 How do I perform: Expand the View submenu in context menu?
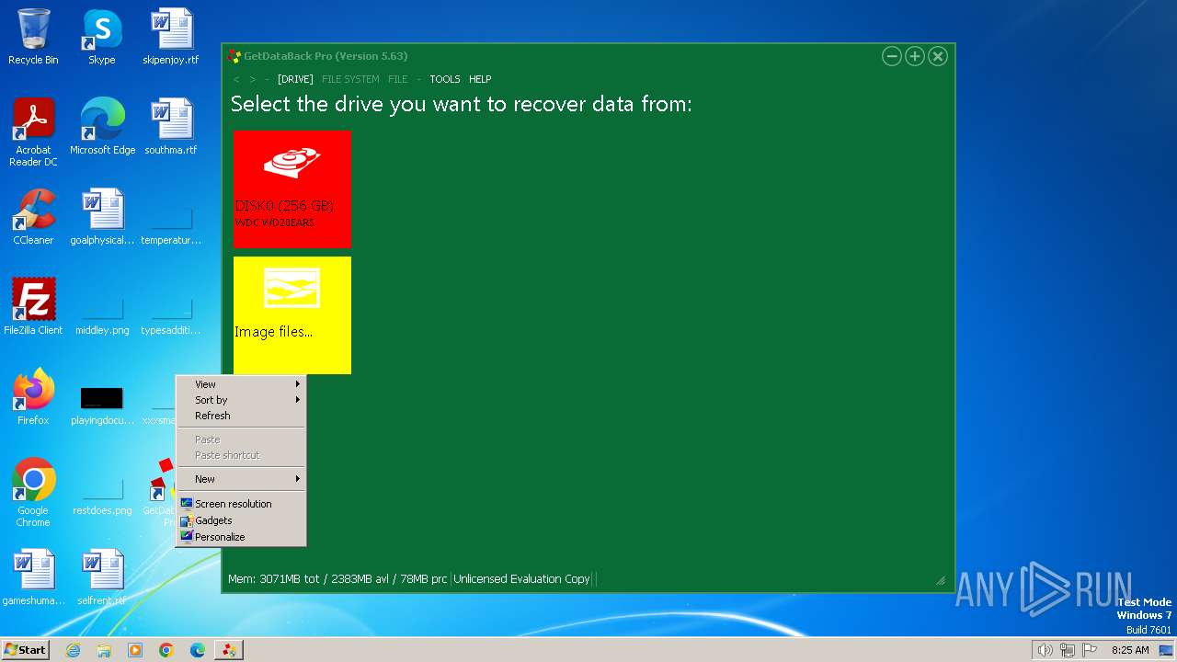click(x=241, y=384)
